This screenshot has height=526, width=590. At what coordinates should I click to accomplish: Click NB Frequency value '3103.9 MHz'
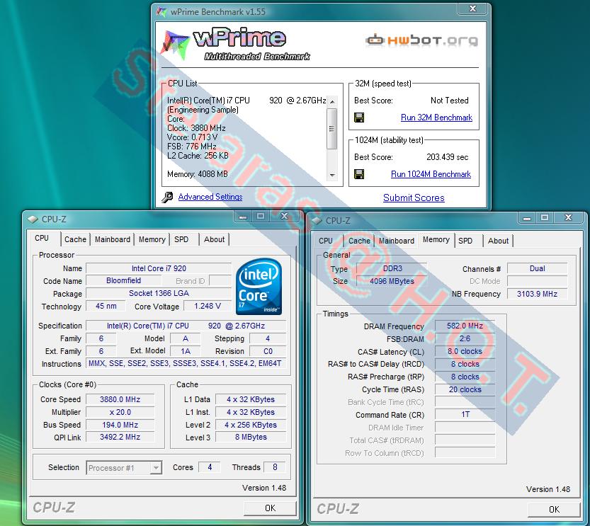click(538, 294)
